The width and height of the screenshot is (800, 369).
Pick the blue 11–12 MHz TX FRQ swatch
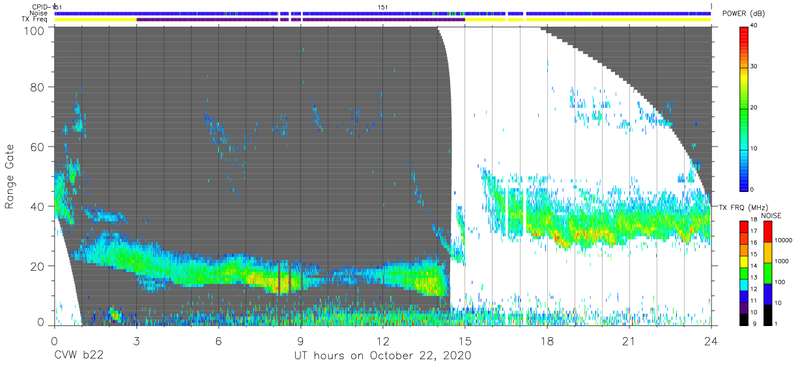tap(743, 296)
